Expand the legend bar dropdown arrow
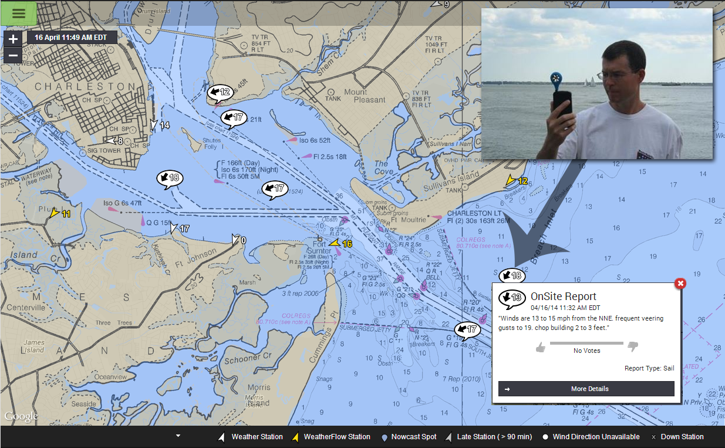725x448 pixels. pos(178,436)
